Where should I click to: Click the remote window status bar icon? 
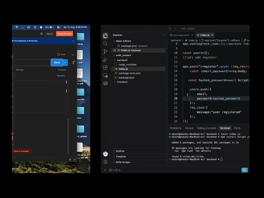click(x=105, y=170)
